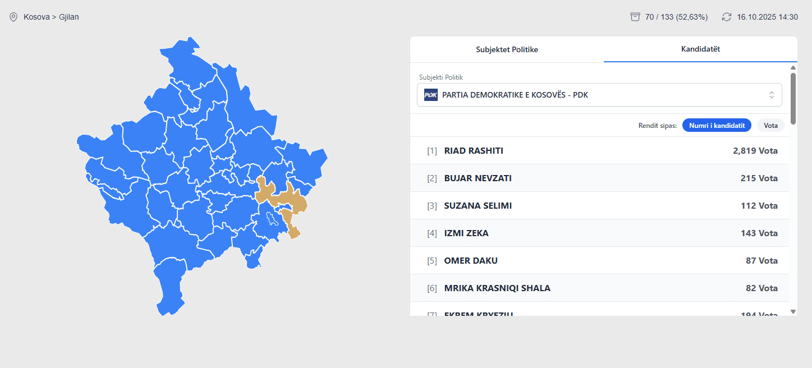The height and width of the screenshot is (368, 812).
Task: Click the ballot box archive icon
Action: pos(635,17)
